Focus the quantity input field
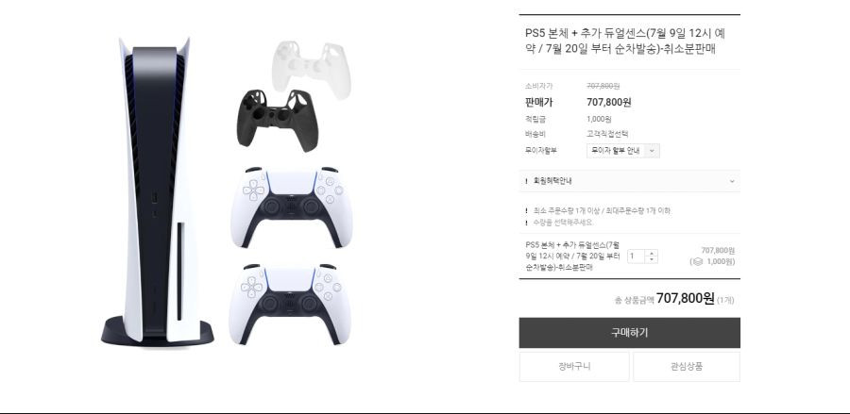The width and height of the screenshot is (850, 414). (x=637, y=256)
